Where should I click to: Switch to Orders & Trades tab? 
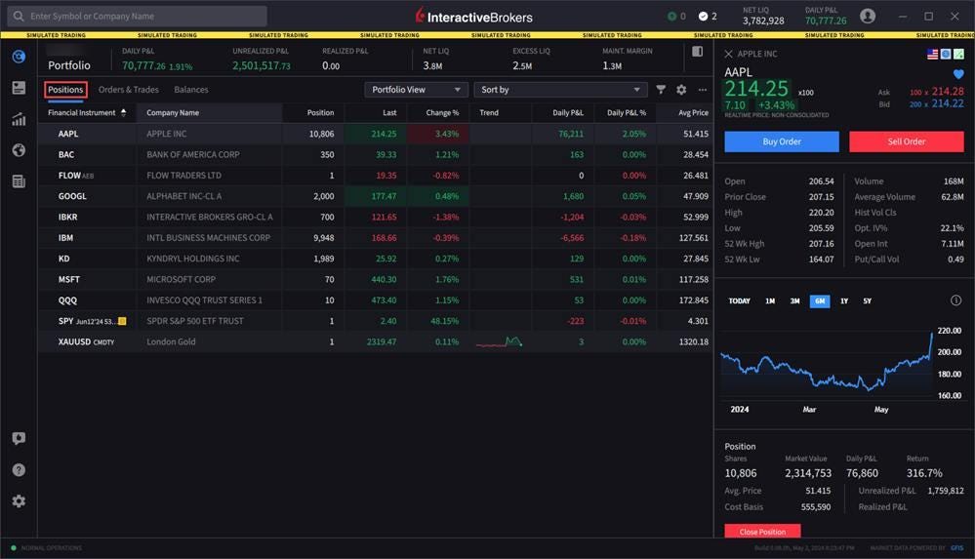(129, 90)
